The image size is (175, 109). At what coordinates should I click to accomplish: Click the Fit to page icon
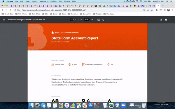(99, 20)
